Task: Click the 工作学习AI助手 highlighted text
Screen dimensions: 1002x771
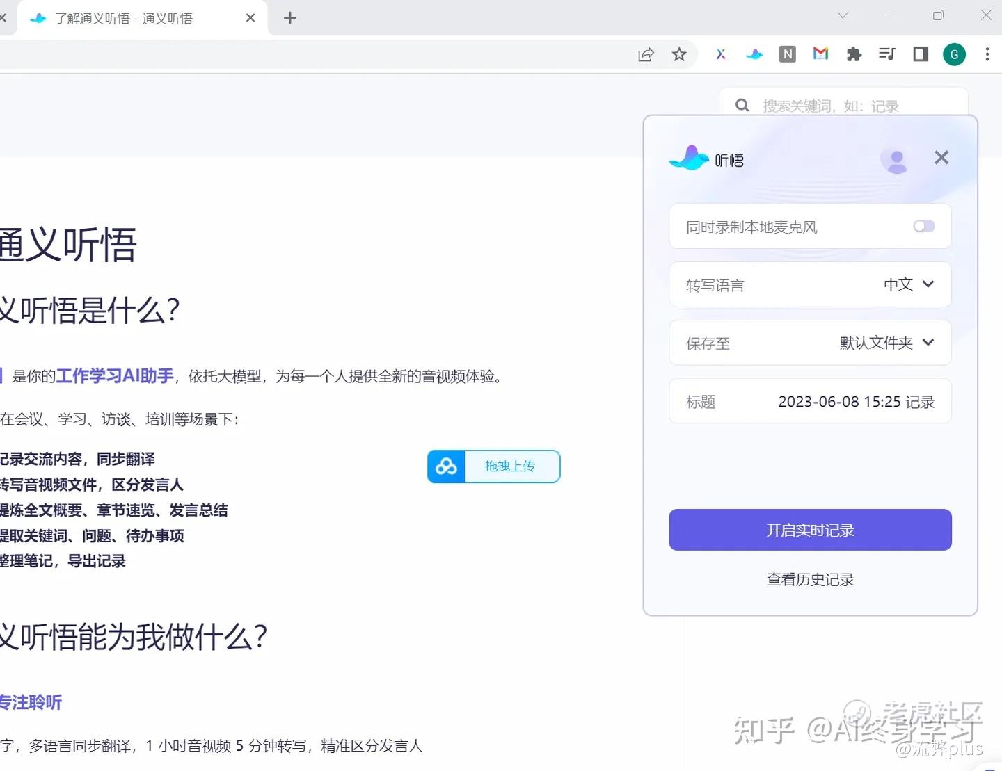Action: click(115, 376)
